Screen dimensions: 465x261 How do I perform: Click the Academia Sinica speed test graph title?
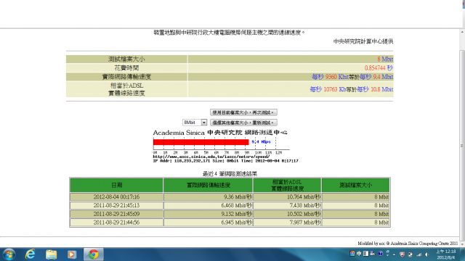220,133
